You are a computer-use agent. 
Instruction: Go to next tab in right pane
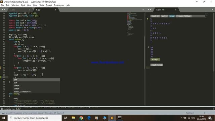(x=150, y=9)
